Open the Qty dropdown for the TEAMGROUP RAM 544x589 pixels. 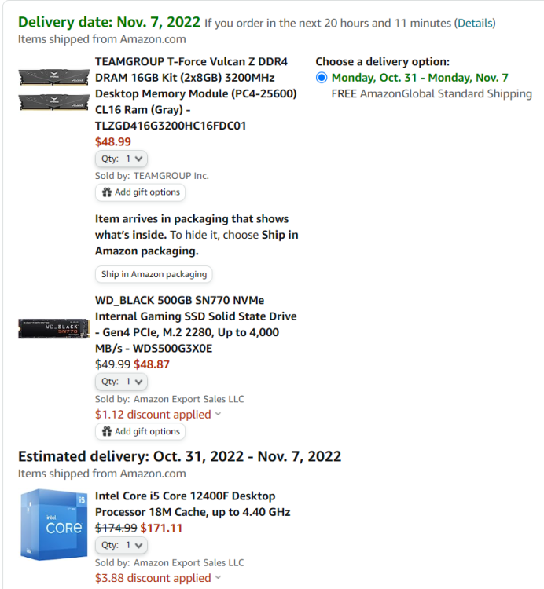pyautogui.click(x=121, y=159)
